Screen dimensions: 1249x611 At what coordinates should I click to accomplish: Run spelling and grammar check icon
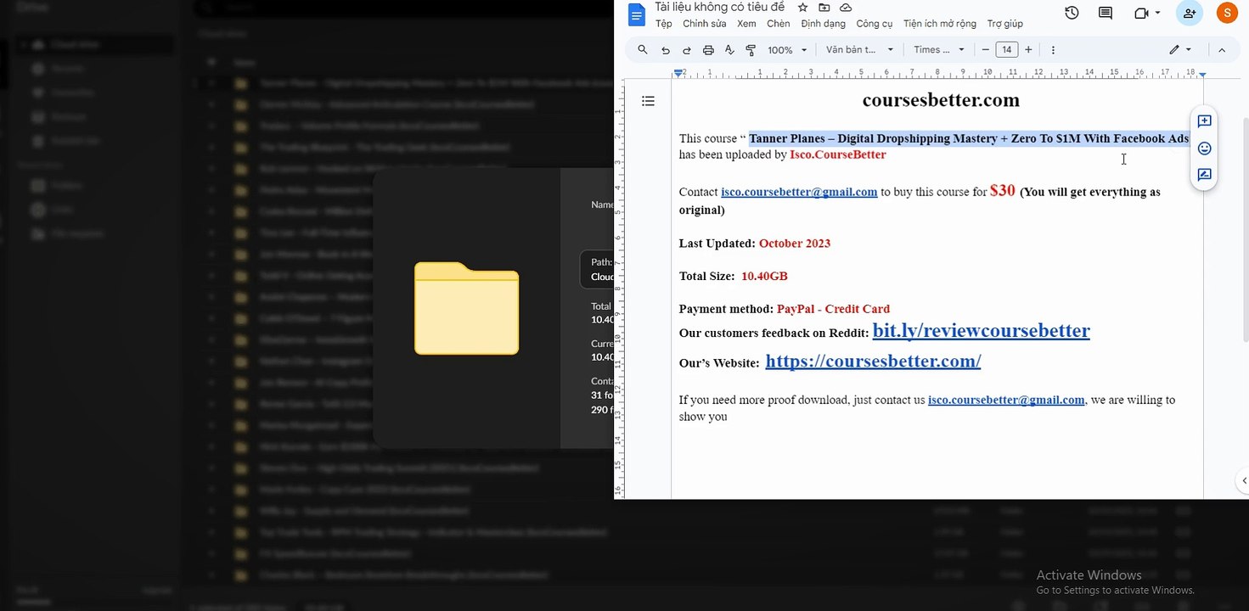point(729,50)
